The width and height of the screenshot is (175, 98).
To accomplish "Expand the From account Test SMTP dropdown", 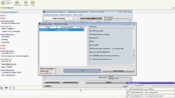I will [x=129, y=20].
